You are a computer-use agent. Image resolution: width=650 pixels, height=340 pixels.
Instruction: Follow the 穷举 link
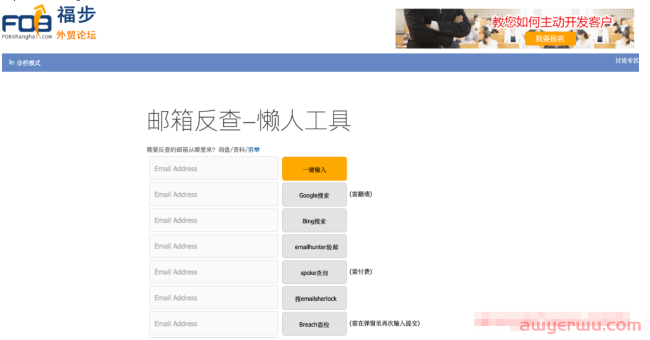(254, 150)
